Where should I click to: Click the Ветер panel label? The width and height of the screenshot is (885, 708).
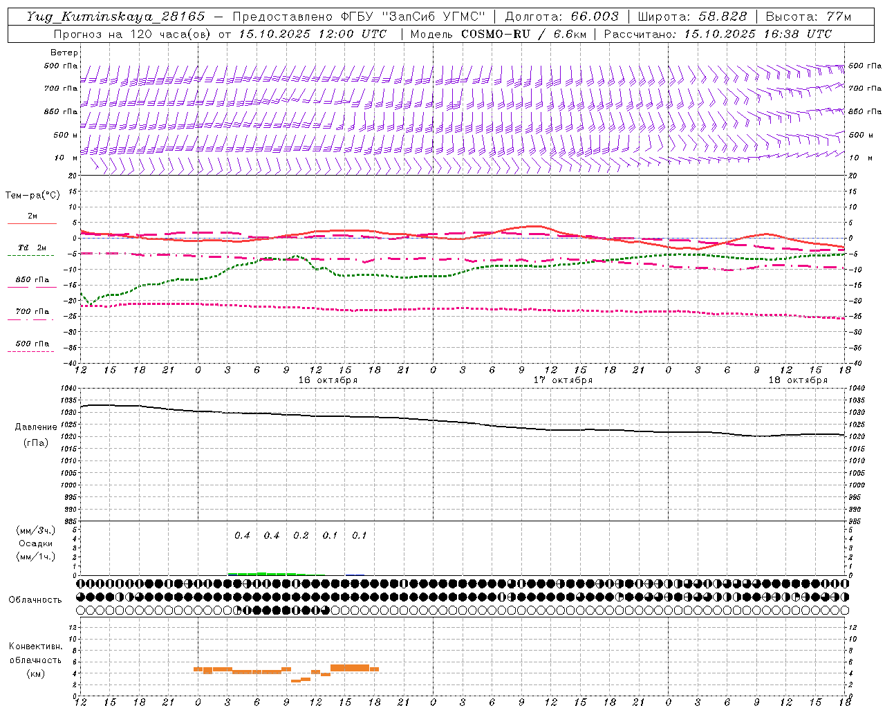point(64,53)
